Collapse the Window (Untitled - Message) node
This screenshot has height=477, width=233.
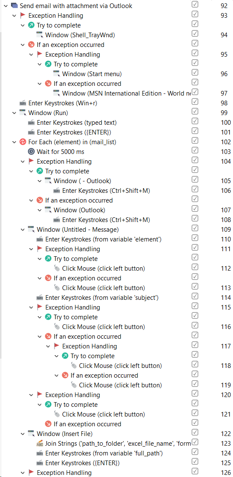coord(22,230)
